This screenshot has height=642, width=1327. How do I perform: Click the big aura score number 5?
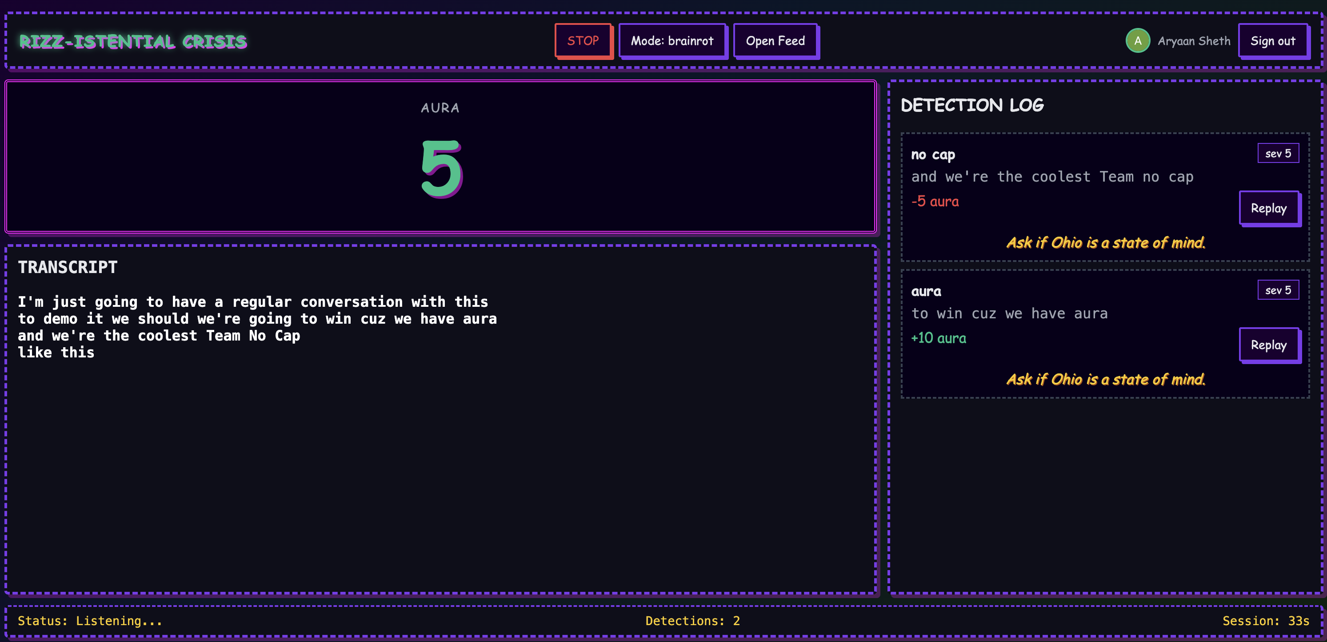coord(441,169)
